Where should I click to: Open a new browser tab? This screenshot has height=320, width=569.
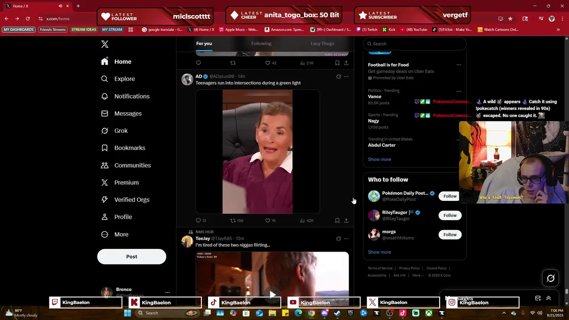coord(78,6)
